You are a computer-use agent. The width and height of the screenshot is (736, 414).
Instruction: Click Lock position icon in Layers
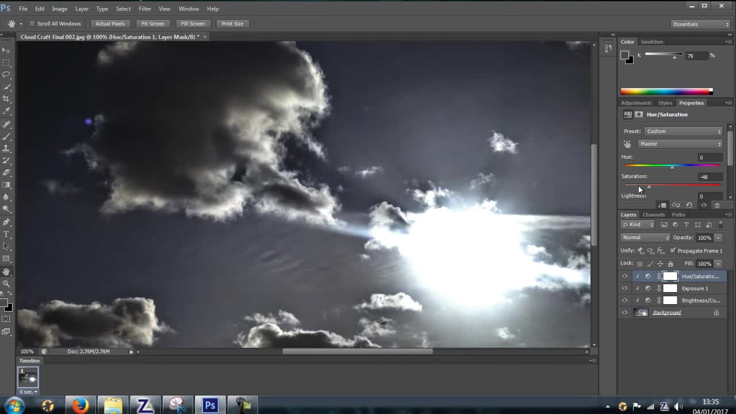click(660, 264)
